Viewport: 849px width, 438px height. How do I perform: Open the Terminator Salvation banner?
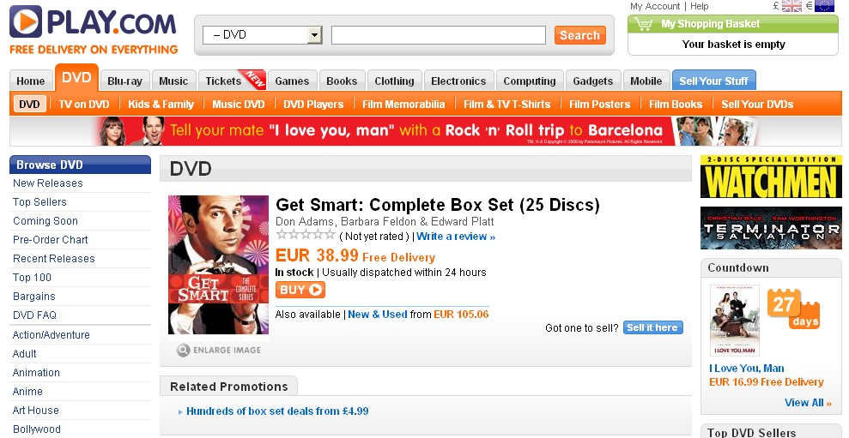pyautogui.click(x=771, y=227)
